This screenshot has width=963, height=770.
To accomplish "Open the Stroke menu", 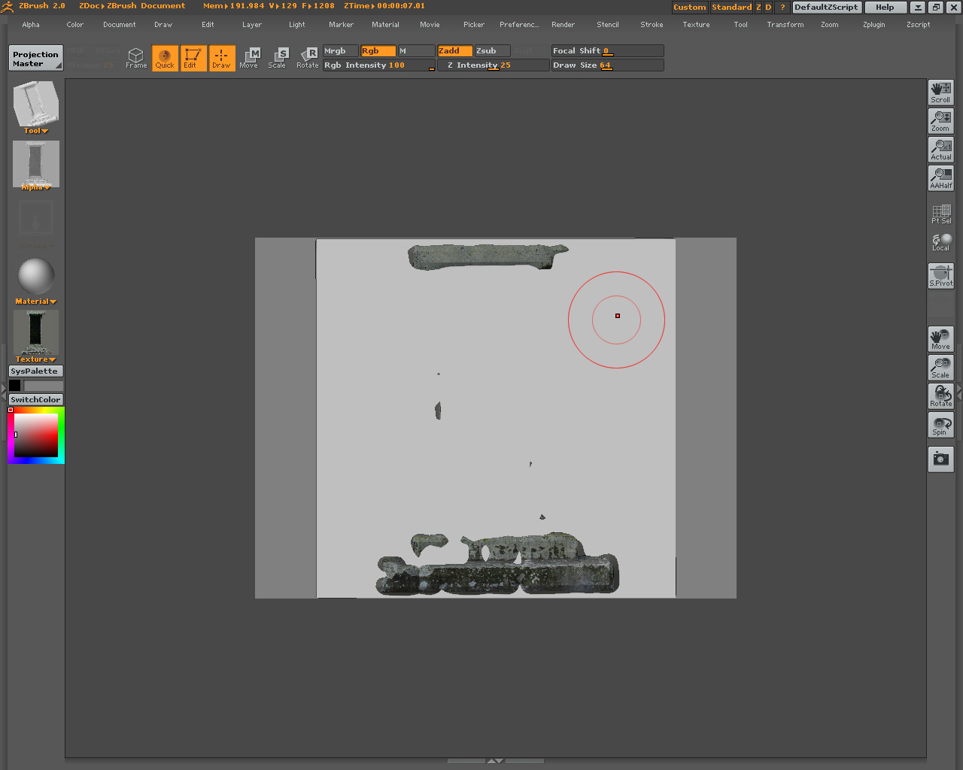I will point(652,25).
